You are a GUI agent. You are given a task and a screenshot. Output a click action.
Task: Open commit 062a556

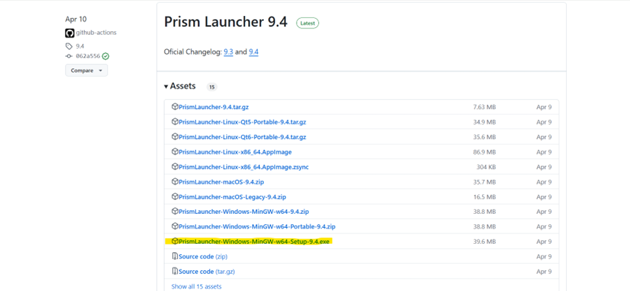[88, 56]
